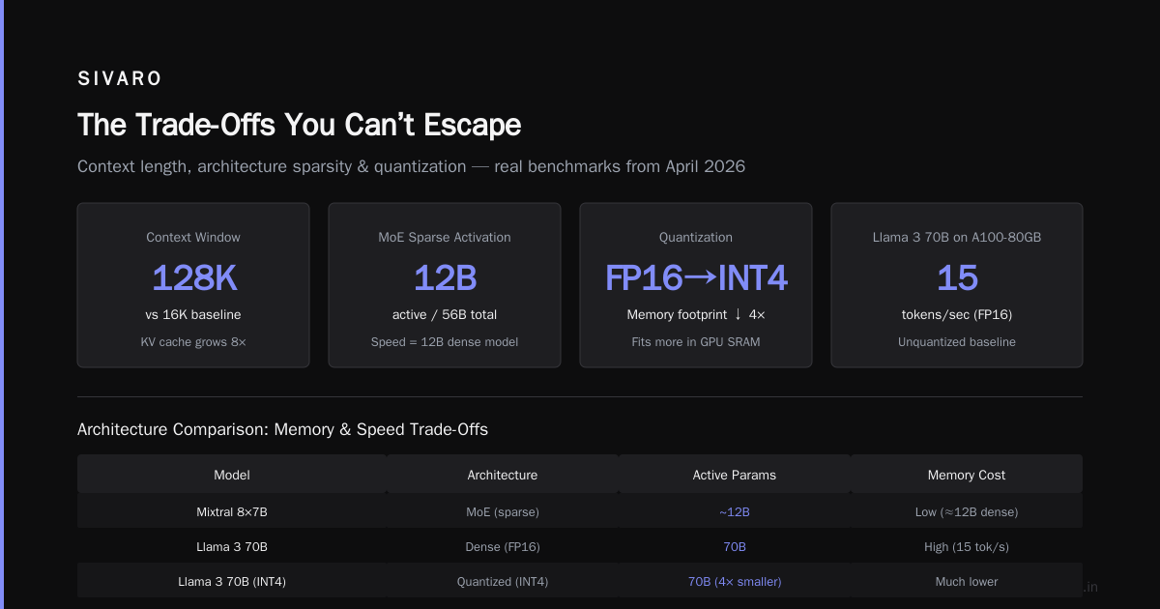
Task: Open the MoE Sparse Activation 12B card
Action: click(445, 285)
